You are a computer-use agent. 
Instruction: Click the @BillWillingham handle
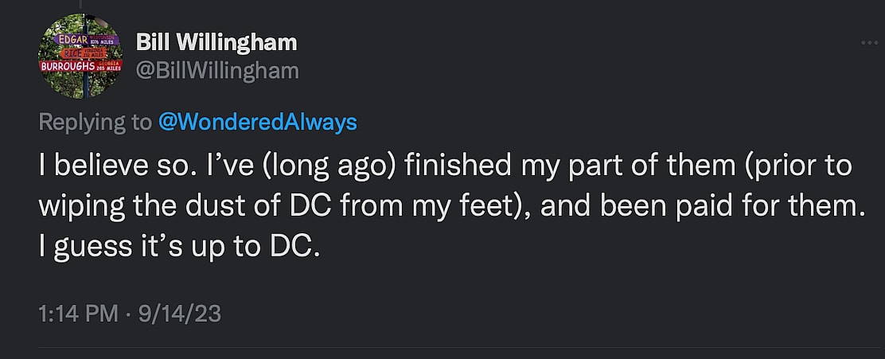[x=217, y=71]
